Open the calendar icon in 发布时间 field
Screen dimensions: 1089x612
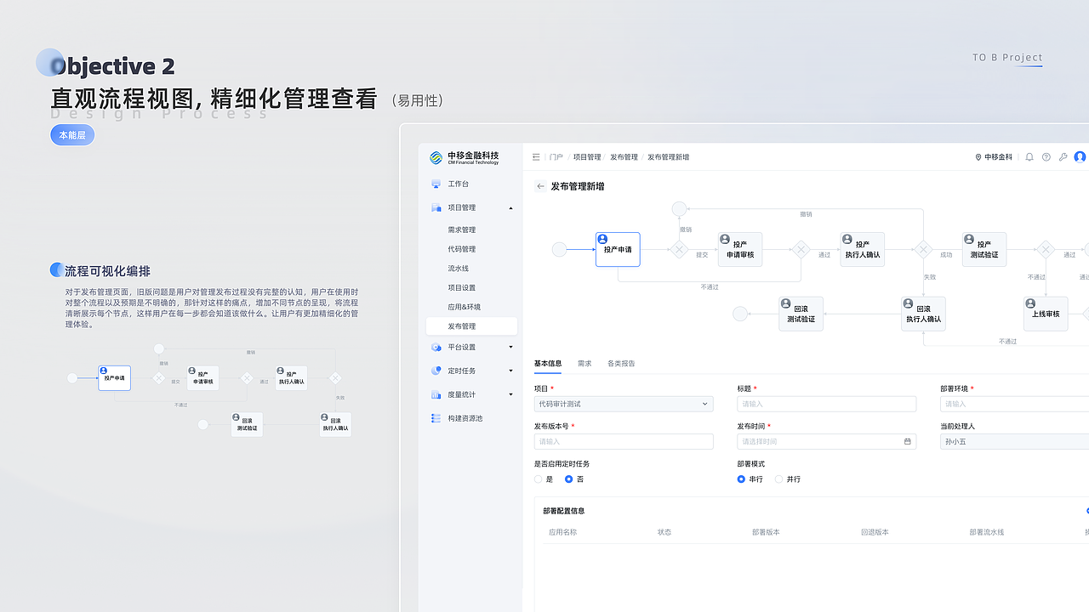click(x=907, y=442)
